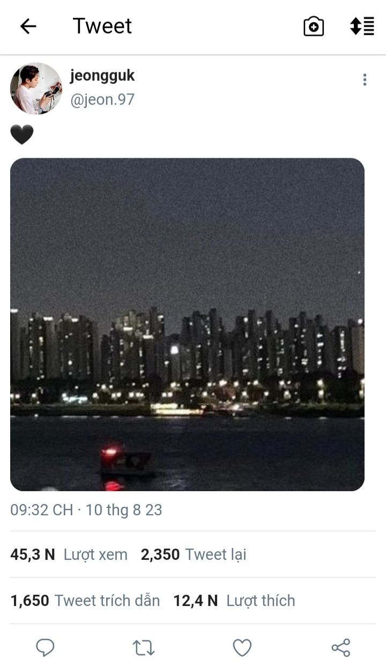Go back using the left arrow icon

[28, 26]
